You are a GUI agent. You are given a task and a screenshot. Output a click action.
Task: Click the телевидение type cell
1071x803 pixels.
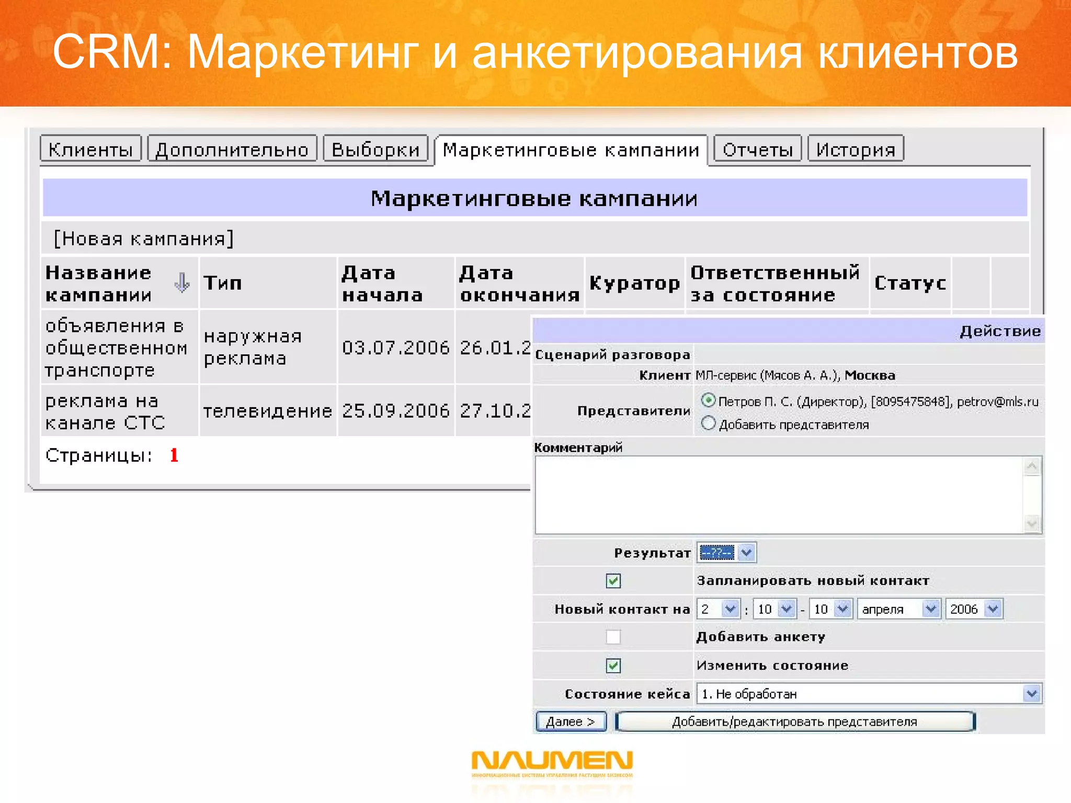[x=268, y=411]
